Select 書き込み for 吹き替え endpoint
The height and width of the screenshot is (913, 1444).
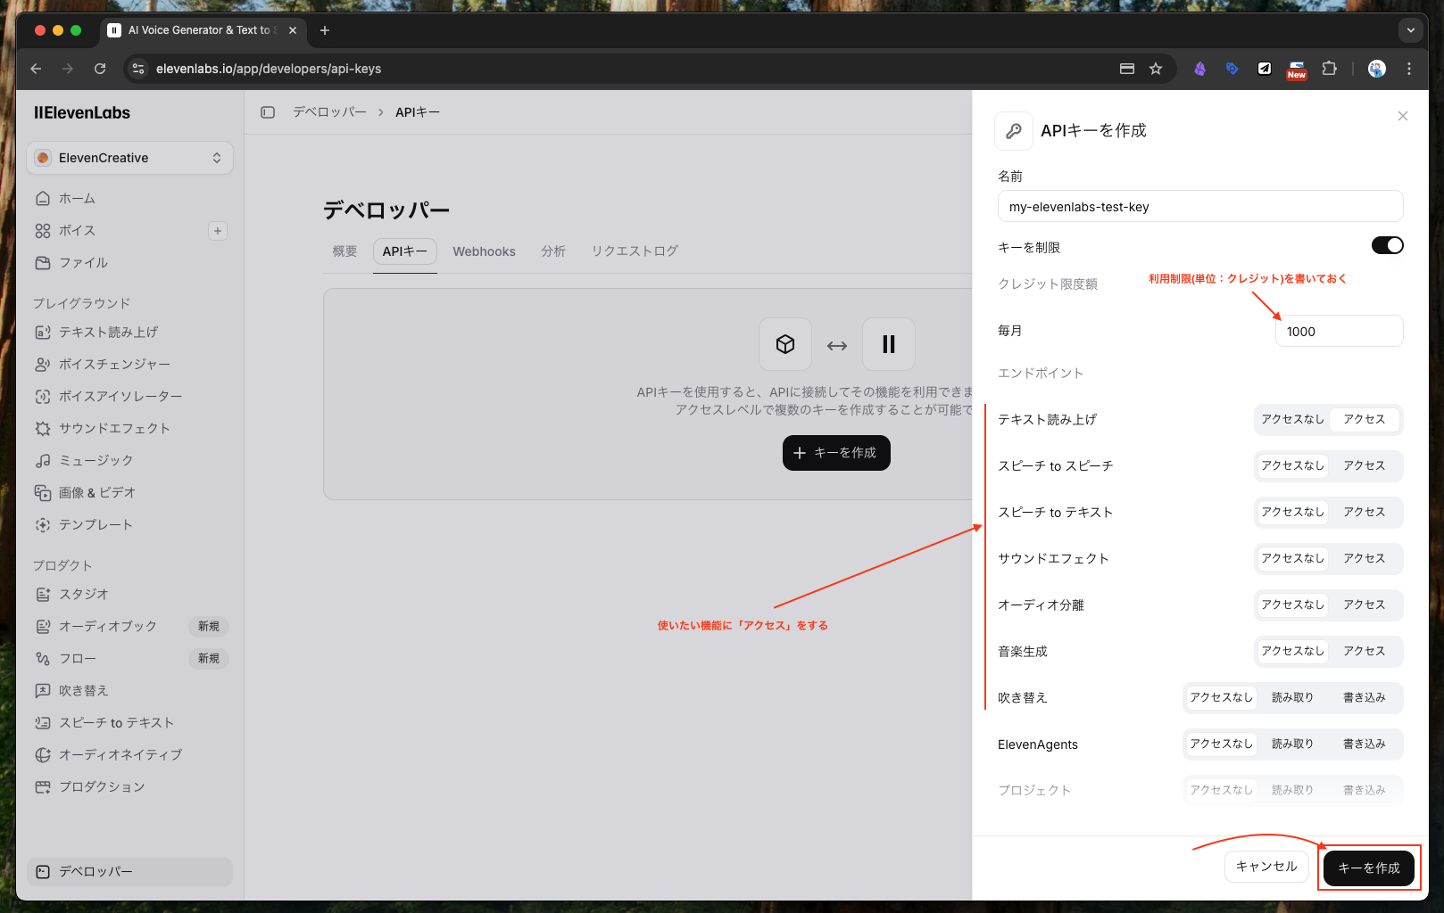[1364, 697]
